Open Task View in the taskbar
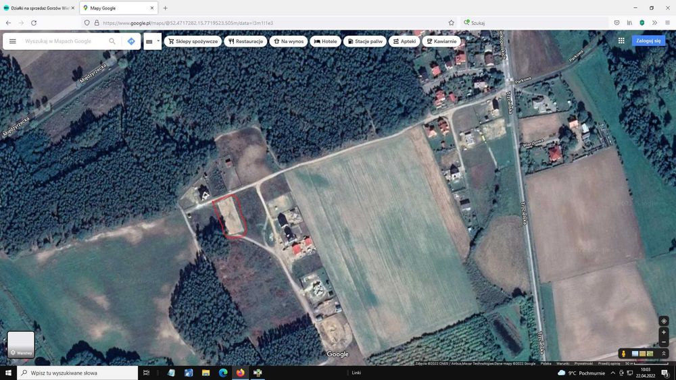Image resolution: width=676 pixels, height=380 pixels. coord(146,373)
